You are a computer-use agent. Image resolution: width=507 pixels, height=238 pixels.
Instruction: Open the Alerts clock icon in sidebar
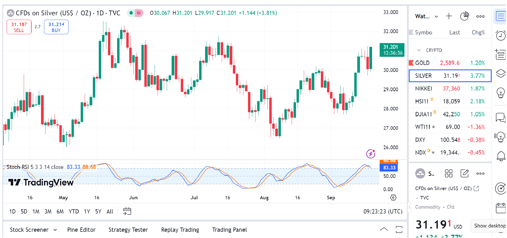pyautogui.click(x=501, y=35)
